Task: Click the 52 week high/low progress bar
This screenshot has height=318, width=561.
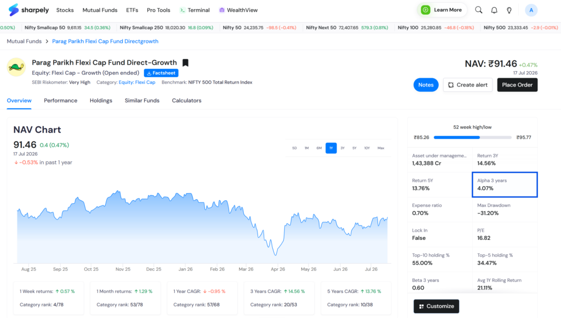Action: (472, 137)
